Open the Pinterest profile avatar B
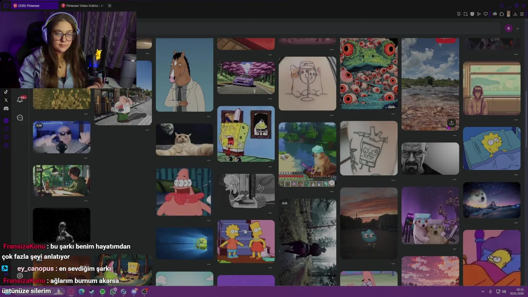The image size is (528, 297). point(509,28)
